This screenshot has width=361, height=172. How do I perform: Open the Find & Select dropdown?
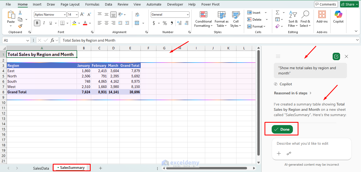pyautogui.click(x=305, y=19)
